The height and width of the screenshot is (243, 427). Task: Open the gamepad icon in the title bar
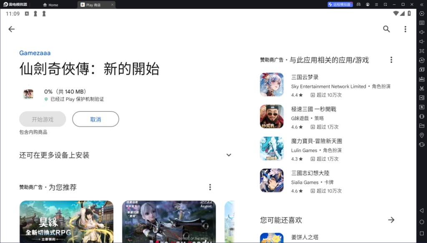[x=359, y=4]
